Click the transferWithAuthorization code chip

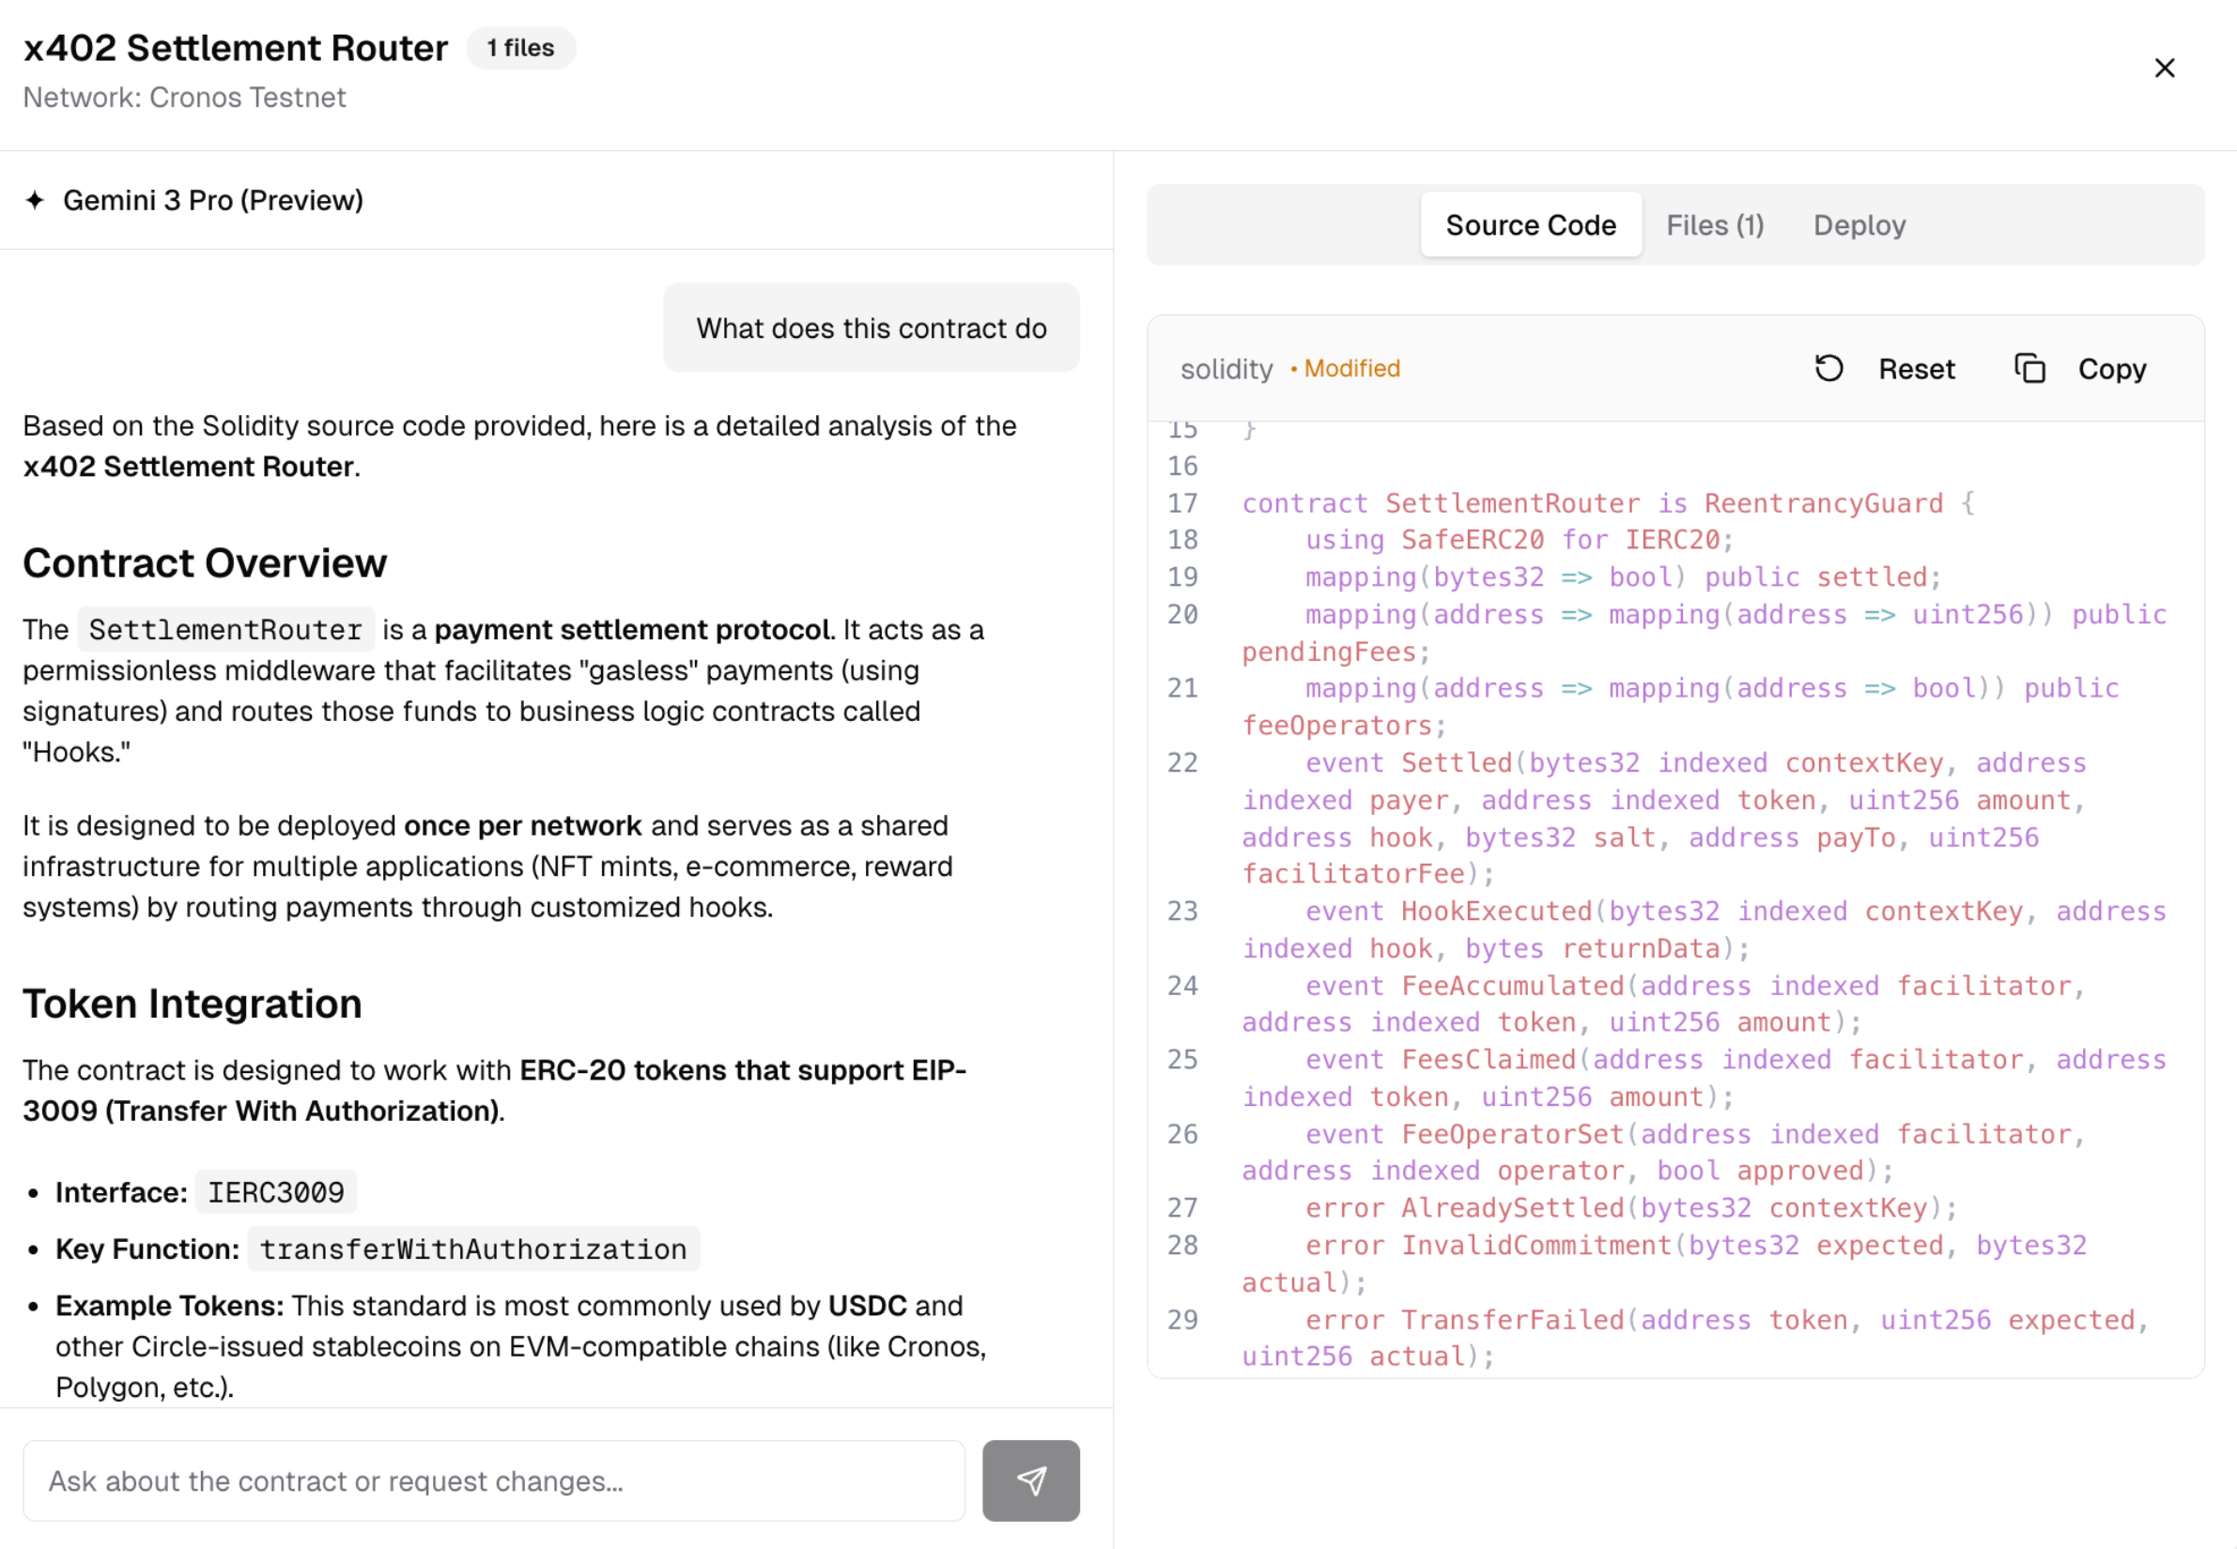(472, 1250)
